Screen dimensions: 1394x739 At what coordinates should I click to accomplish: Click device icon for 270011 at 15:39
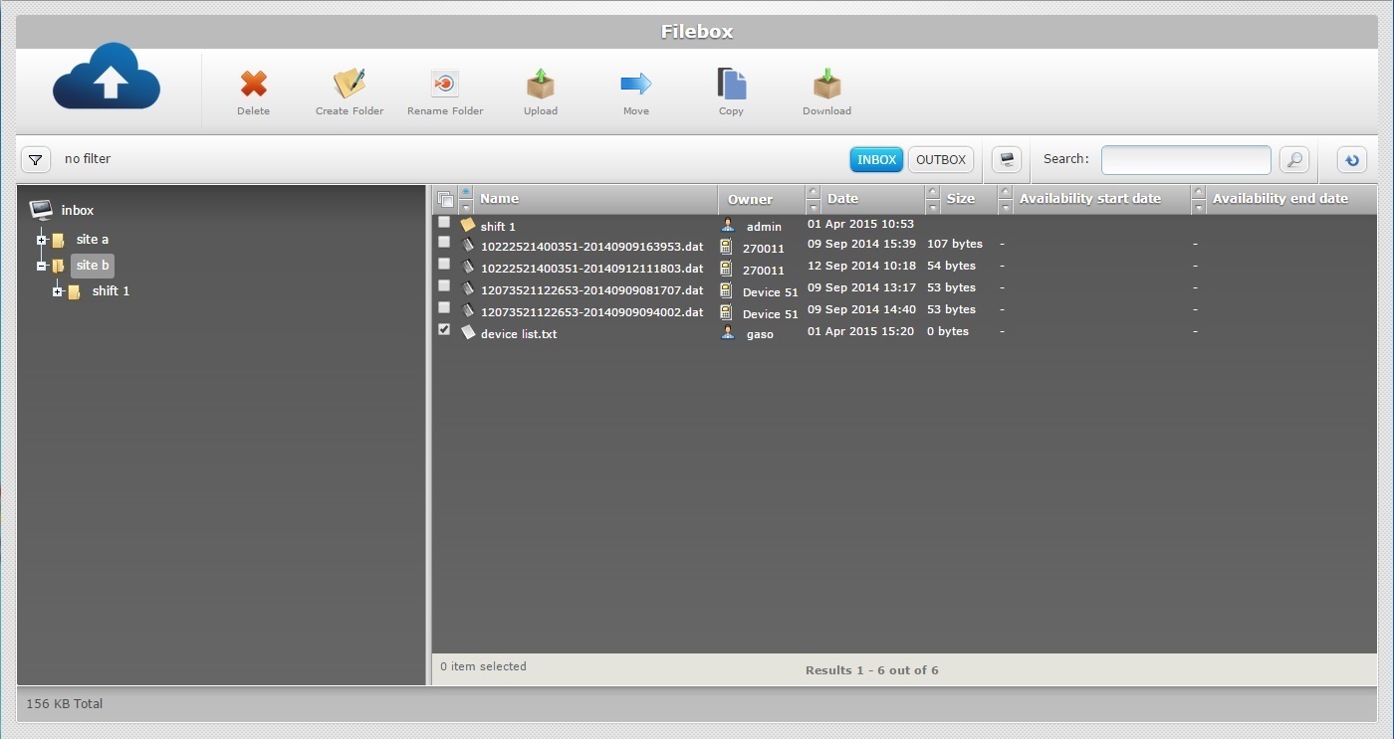(x=726, y=247)
